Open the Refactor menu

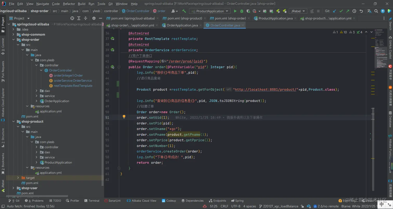point(69,4)
